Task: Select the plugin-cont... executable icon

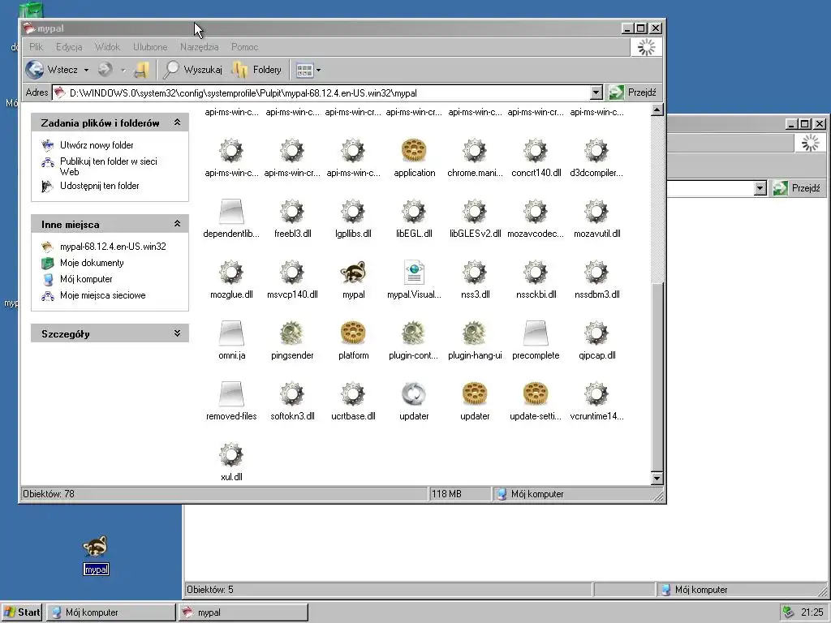Action: (414, 333)
